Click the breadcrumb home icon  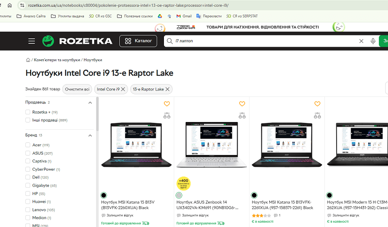pyautogui.click(x=28, y=60)
